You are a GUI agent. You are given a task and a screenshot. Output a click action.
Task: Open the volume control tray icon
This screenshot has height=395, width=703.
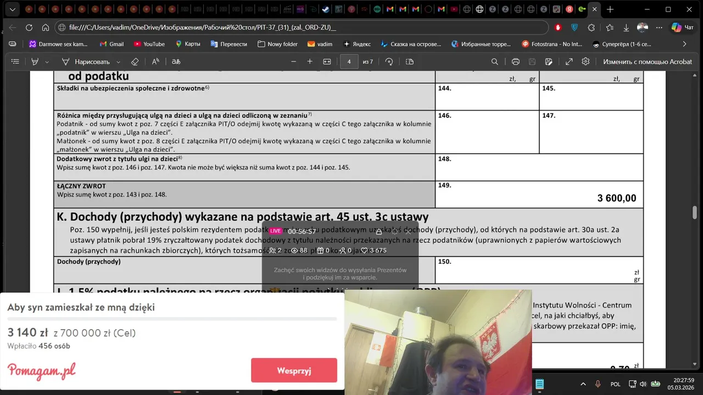pyautogui.click(x=643, y=384)
